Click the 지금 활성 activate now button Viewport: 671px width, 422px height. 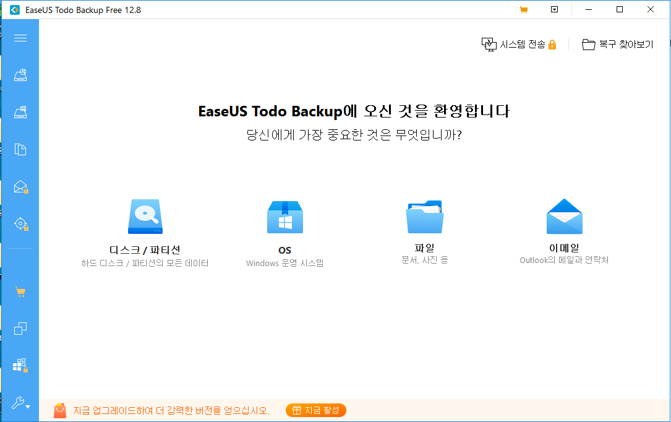coord(316,410)
